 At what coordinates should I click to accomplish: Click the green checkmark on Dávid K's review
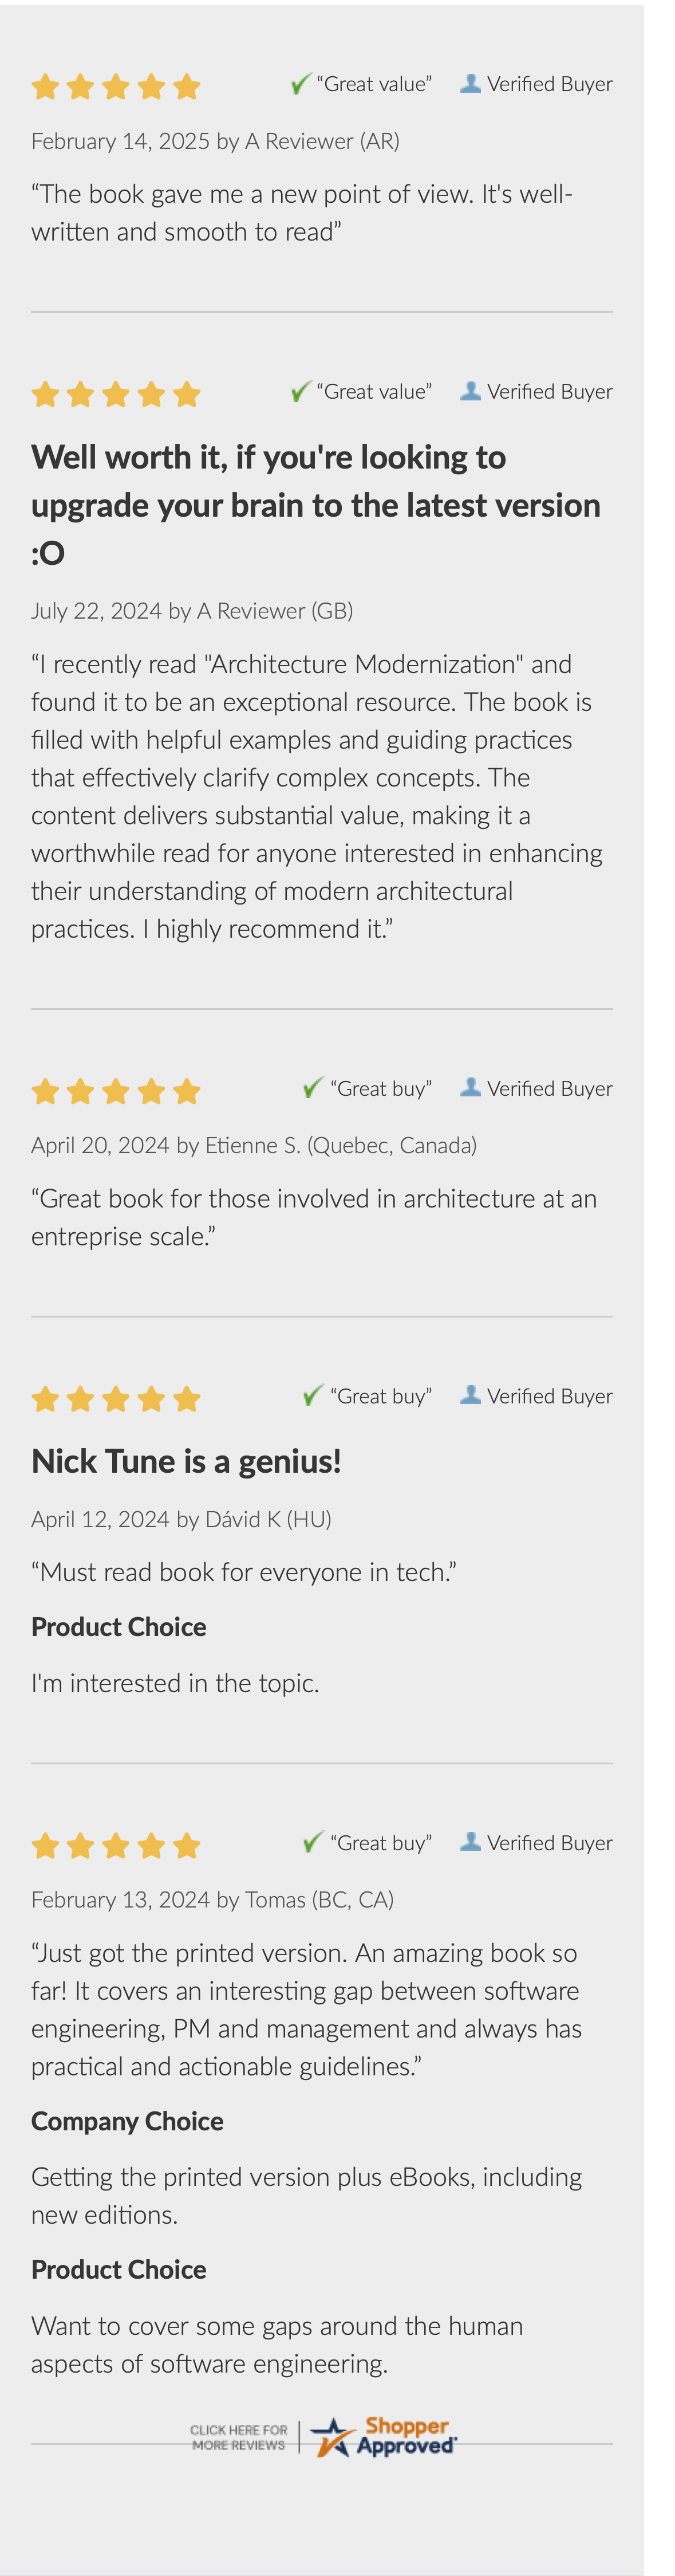313,1395
